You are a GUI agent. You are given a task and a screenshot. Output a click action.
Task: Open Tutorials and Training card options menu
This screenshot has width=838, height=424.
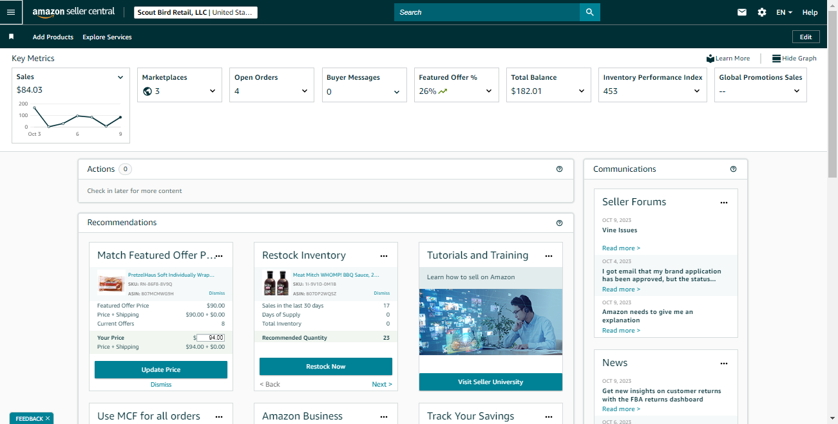point(549,256)
